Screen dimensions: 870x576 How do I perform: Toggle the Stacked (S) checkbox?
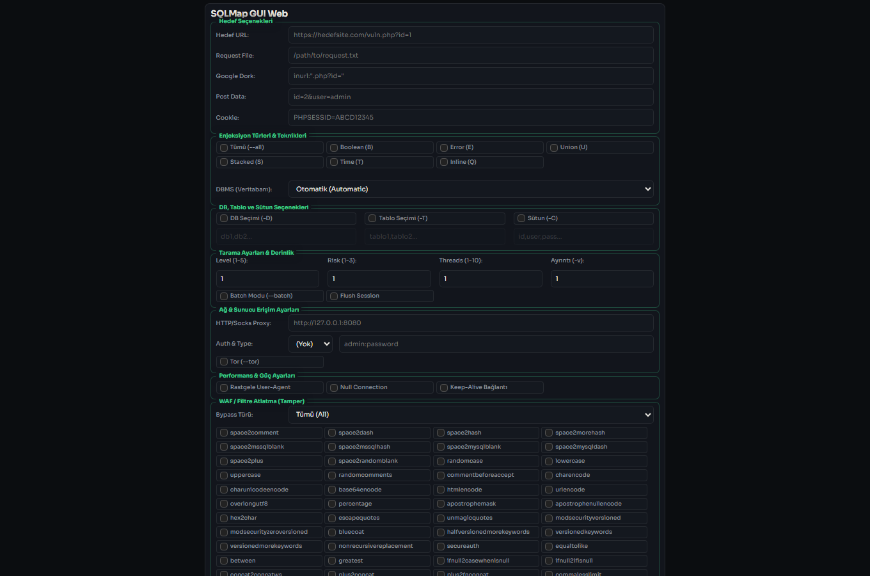click(x=224, y=163)
